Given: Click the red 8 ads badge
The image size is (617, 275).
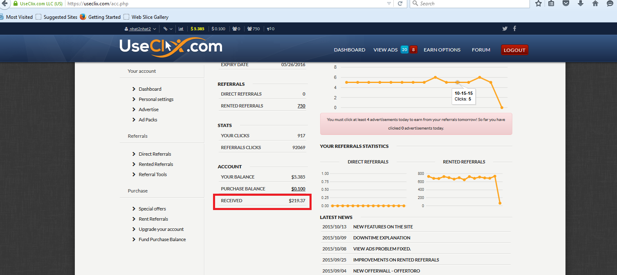Looking at the screenshot, I should tap(413, 49).
